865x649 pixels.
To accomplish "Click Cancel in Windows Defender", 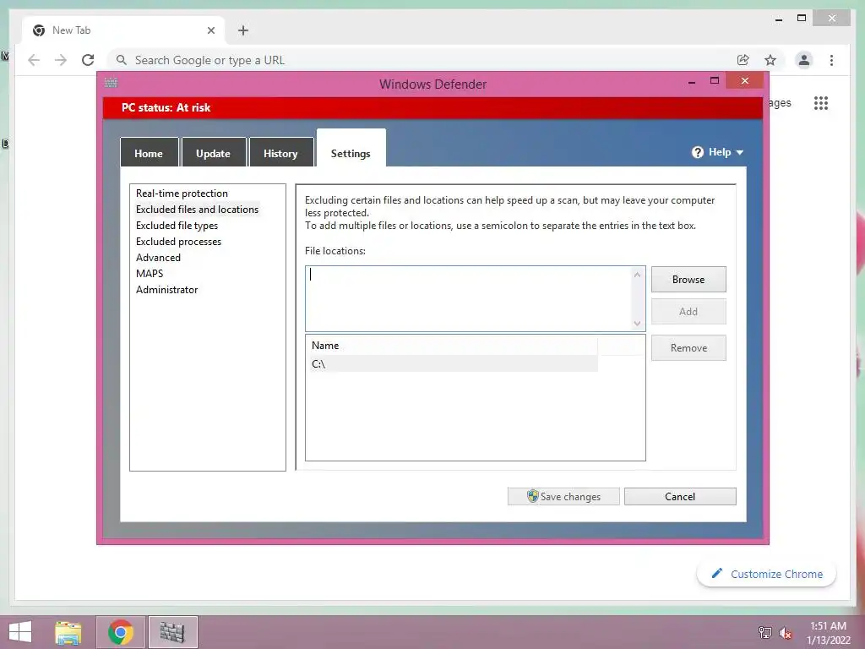I will click(x=680, y=496).
